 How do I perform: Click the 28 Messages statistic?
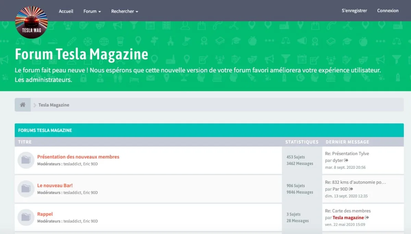tap(298, 221)
